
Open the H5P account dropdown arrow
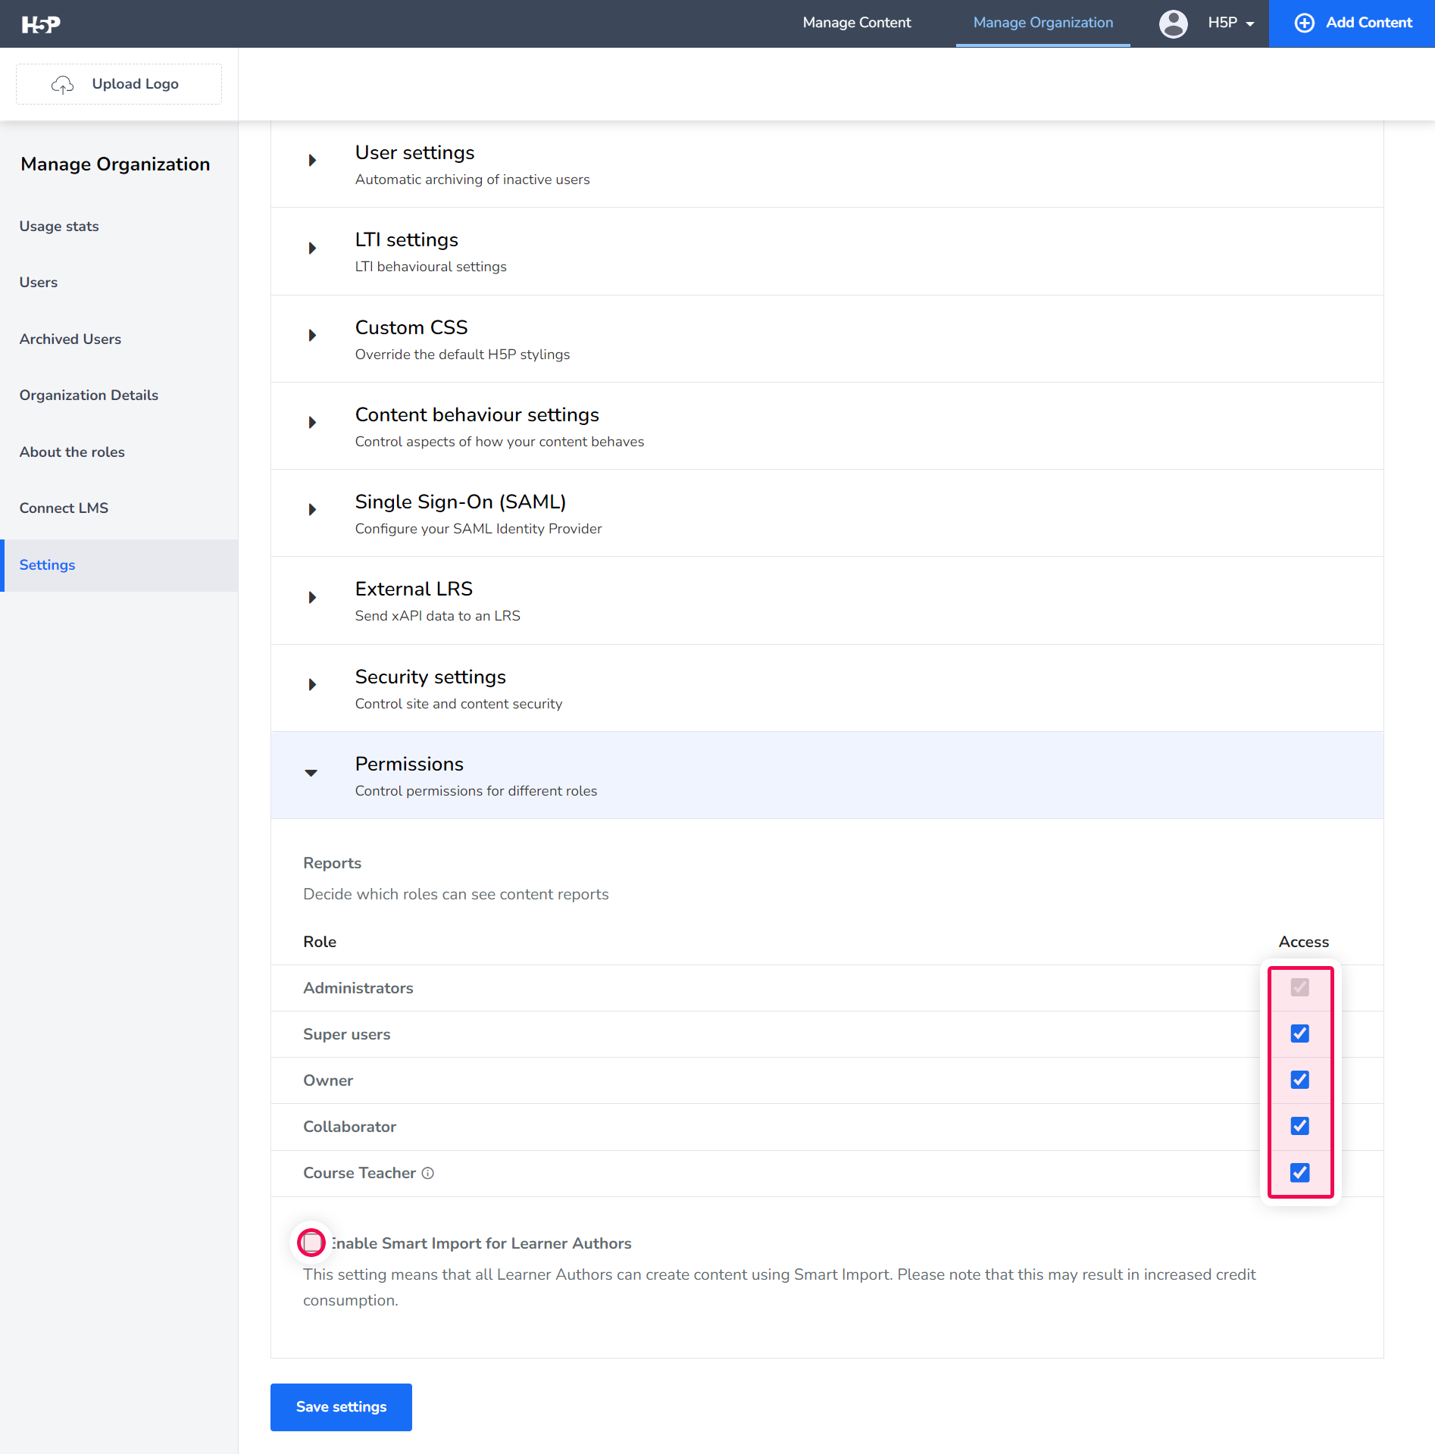point(1250,24)
